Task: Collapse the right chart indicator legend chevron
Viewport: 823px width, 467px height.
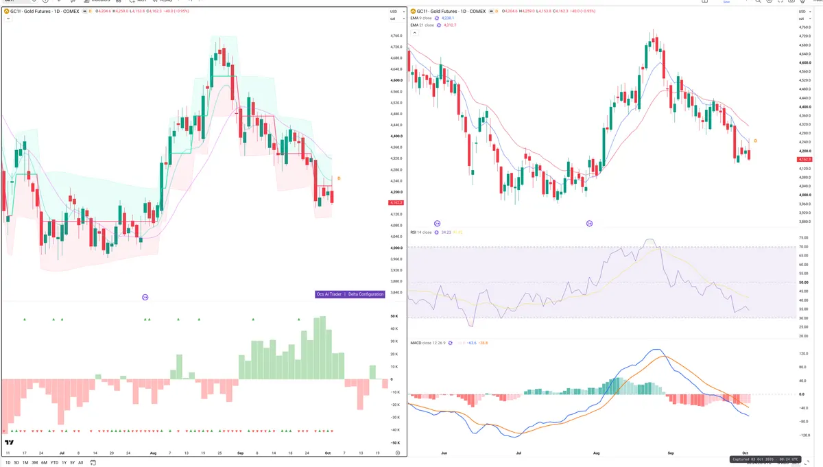Action: click(x=414, y=32)
